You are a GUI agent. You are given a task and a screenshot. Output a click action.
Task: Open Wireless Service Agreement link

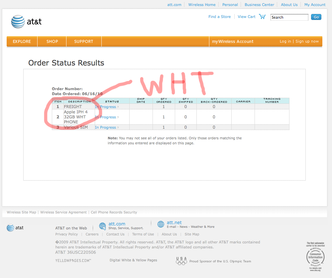pyautogui.click(x=63, y=212)
